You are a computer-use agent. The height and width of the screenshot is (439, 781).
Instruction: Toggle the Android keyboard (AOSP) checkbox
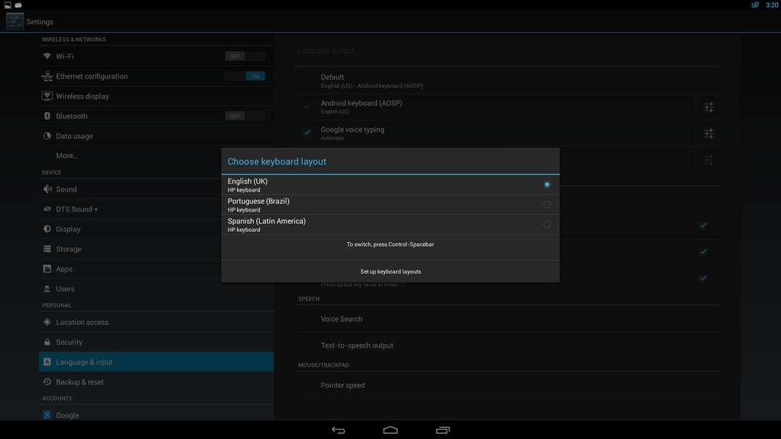pos(307,106)
